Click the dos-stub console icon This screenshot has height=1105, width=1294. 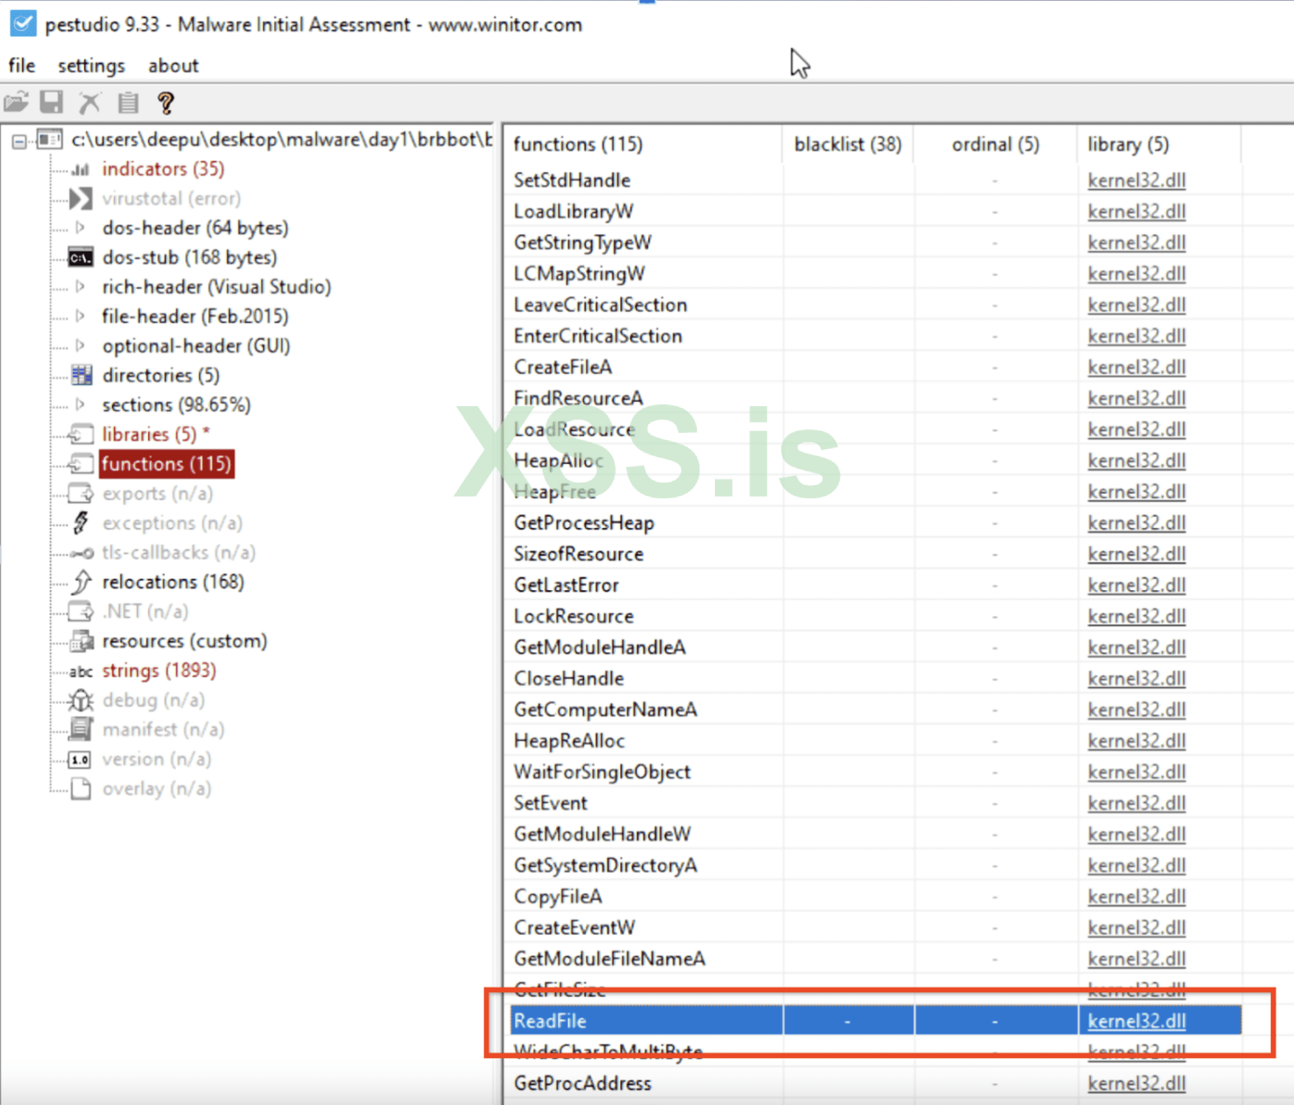coord(80,257)
